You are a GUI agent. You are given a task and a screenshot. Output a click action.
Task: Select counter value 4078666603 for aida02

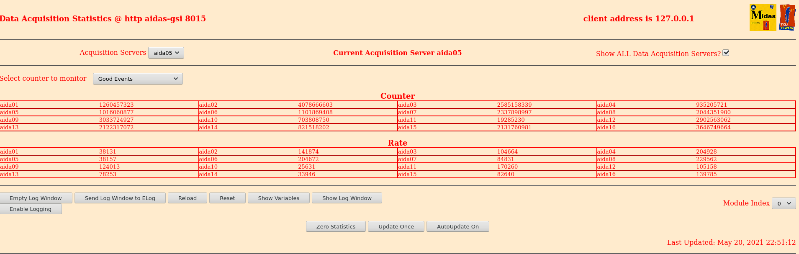coord(315,105)
